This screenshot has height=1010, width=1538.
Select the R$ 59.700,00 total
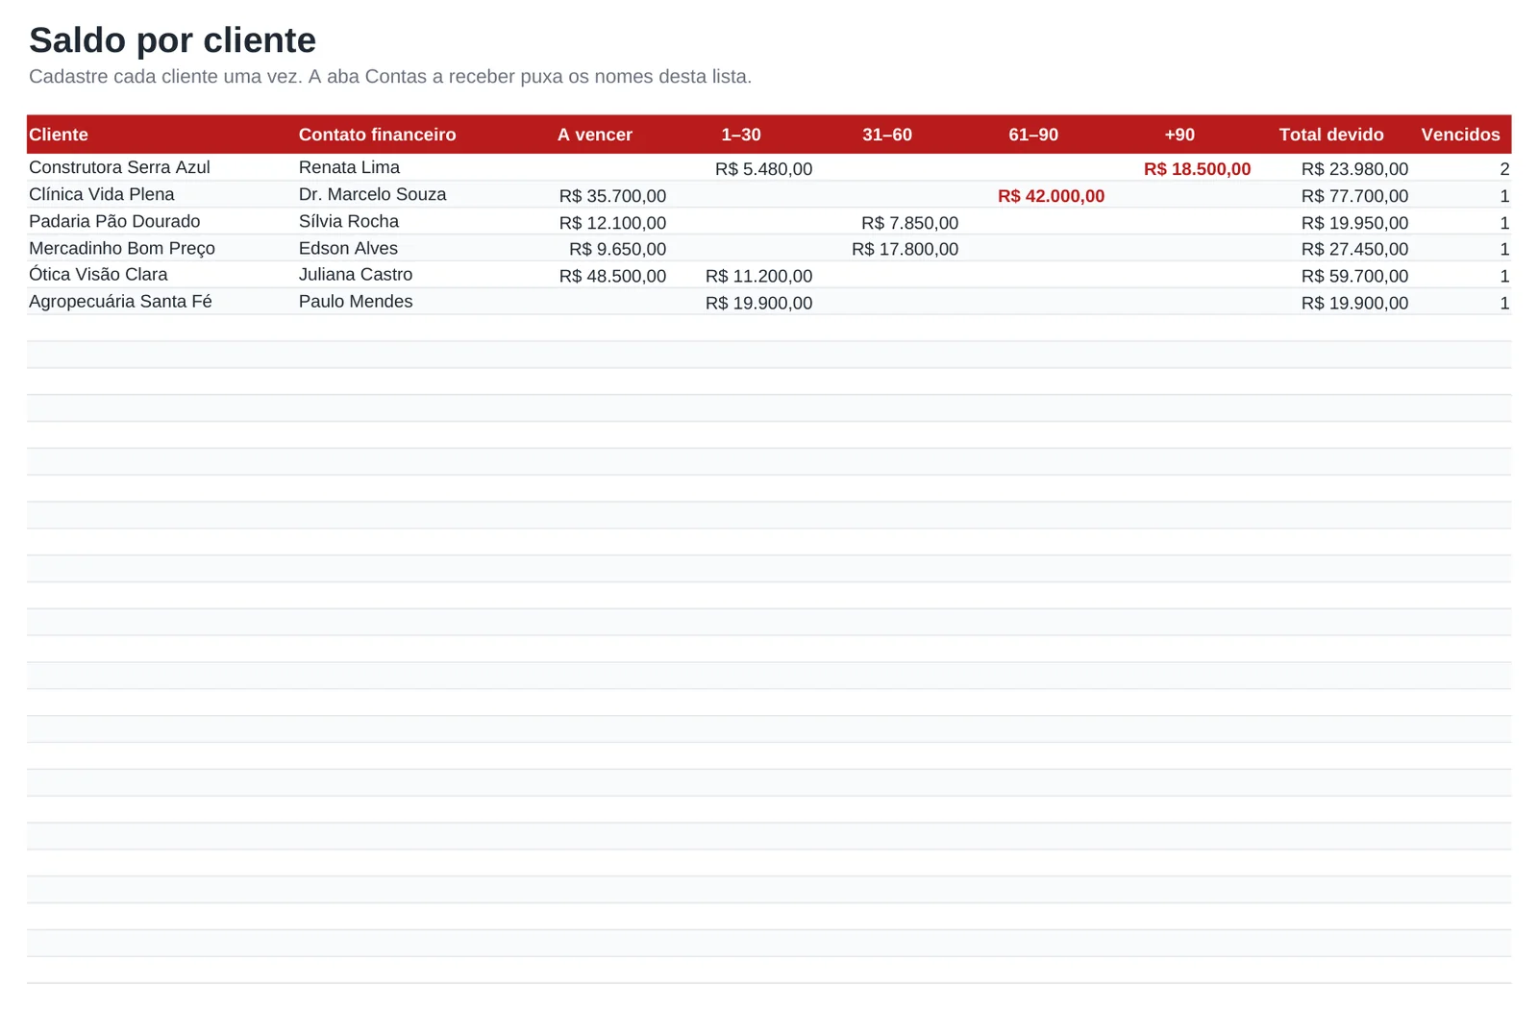pyautogui.click(x=1354, y=276)
